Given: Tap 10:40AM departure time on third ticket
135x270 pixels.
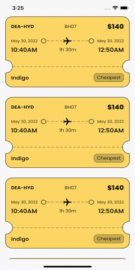Looking at the screenshot, I should [24, 211].
